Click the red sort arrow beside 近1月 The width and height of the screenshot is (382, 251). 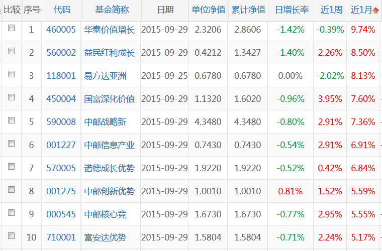pyautogui.click(x=375, y=11)
